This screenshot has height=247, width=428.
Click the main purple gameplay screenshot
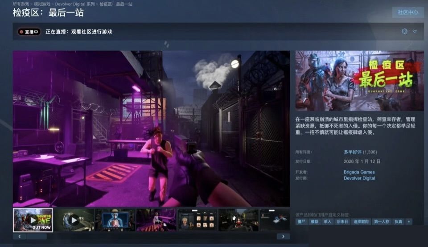(151, 128)
